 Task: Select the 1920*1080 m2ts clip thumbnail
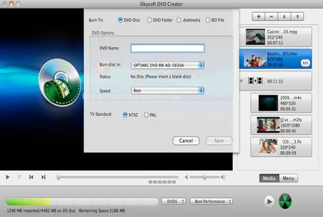[x=268, y=125]
